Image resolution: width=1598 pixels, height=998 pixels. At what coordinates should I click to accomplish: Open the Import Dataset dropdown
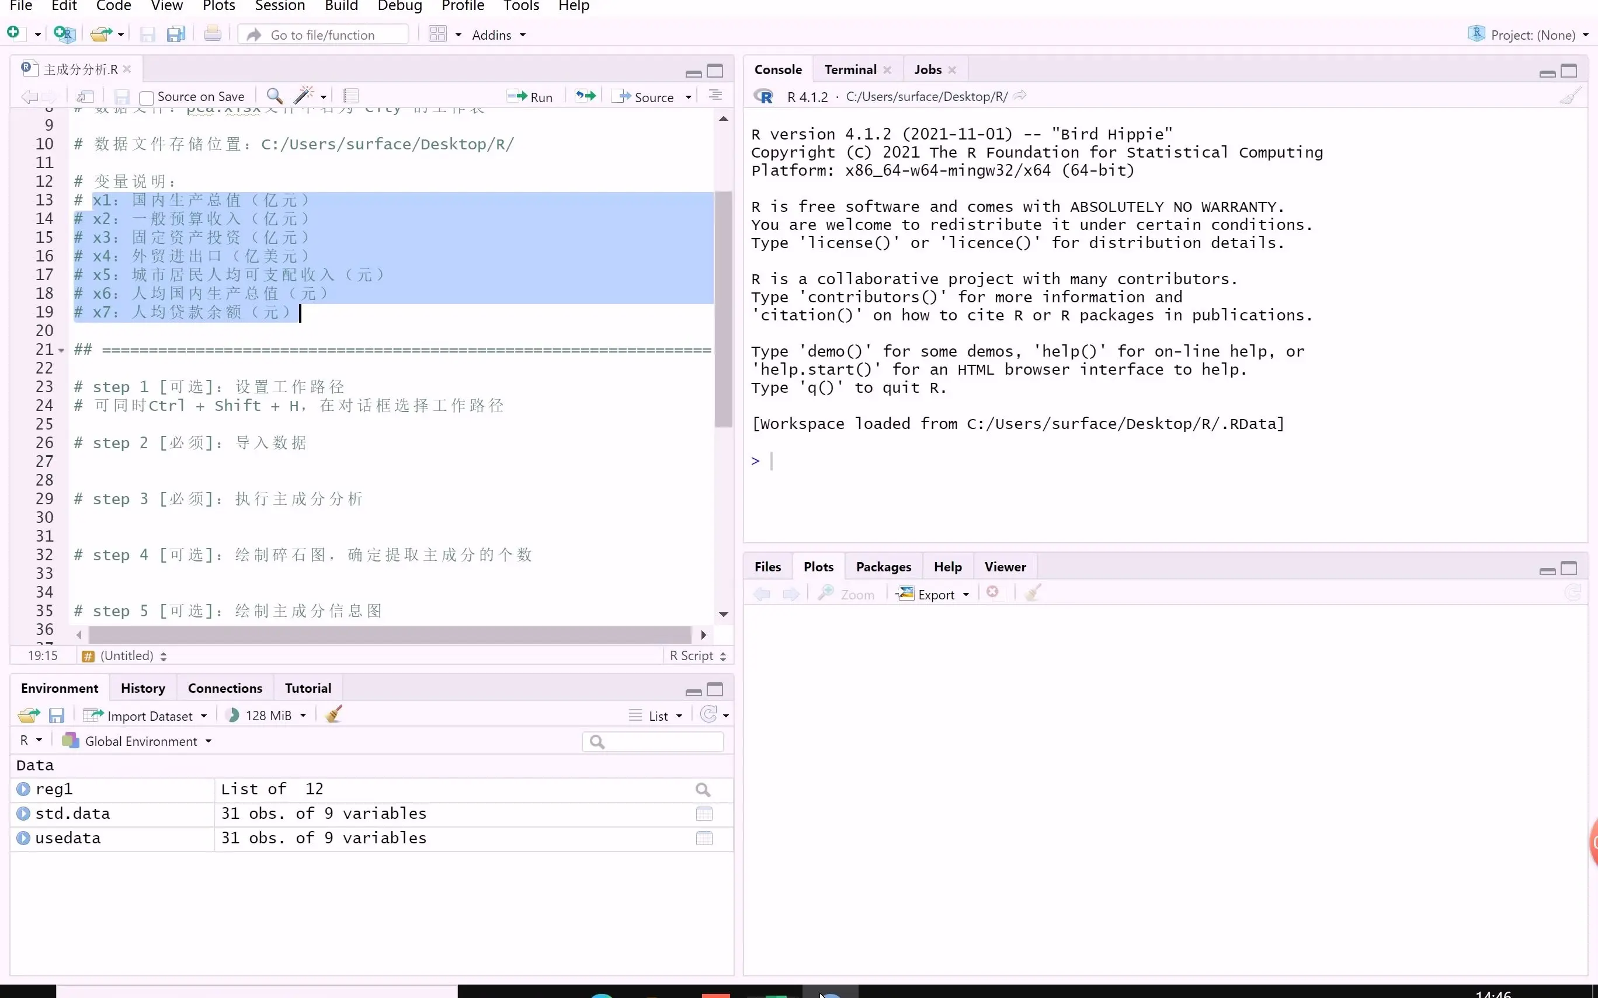click(145, 716)
